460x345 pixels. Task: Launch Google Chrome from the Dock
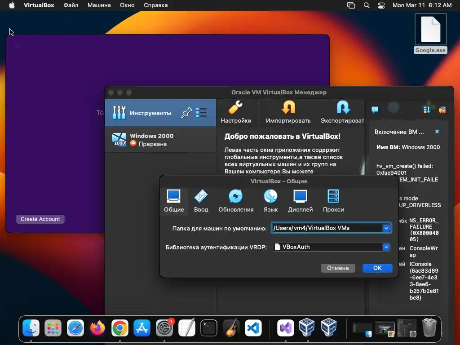pyautogui.click(x=119, y=327)
